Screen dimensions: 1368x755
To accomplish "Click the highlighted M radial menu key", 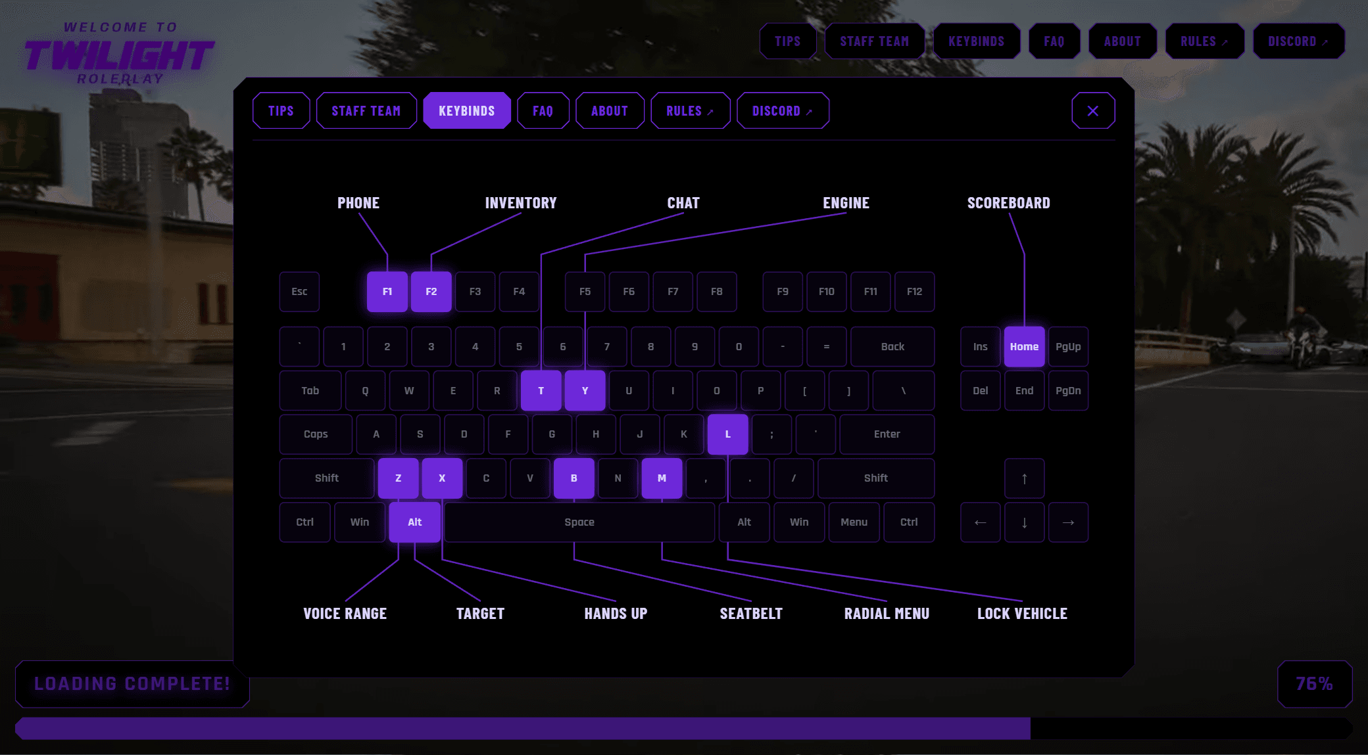I will 662,478.
